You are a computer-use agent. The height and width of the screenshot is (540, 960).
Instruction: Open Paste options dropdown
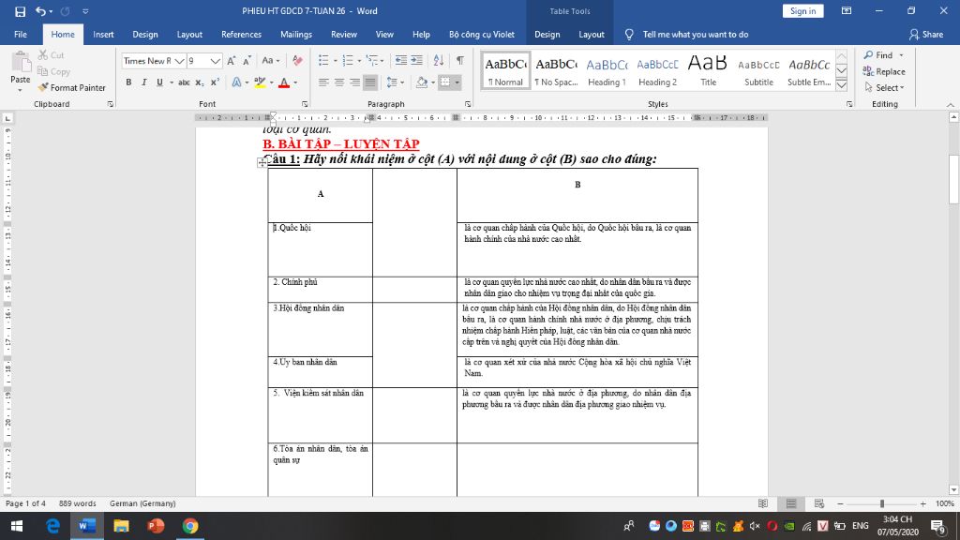tap(21, 91)
